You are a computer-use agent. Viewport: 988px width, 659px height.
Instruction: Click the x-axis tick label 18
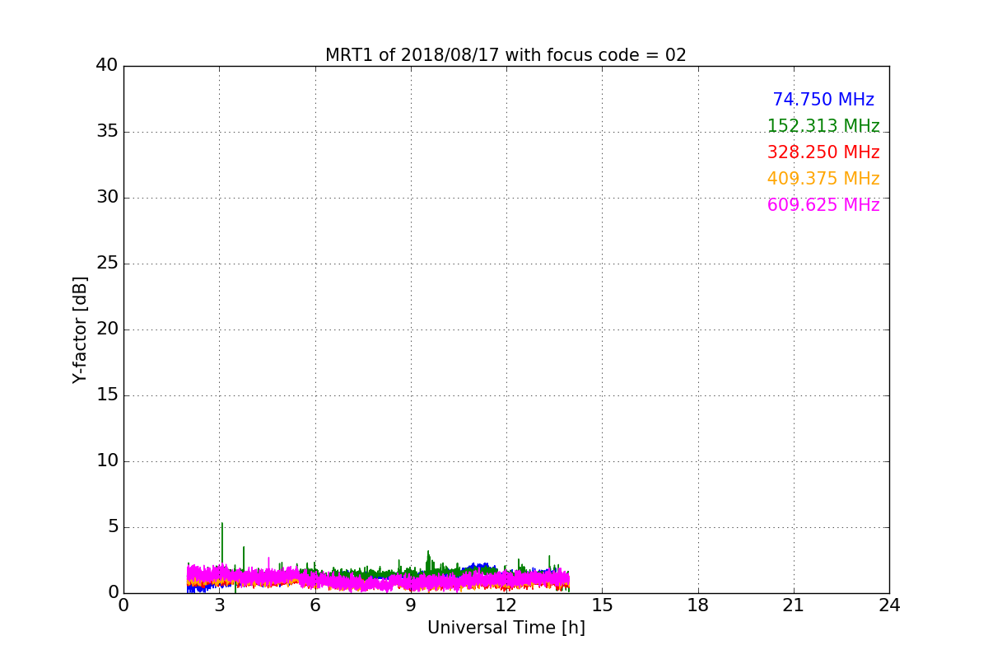click(x=698, y=605)
